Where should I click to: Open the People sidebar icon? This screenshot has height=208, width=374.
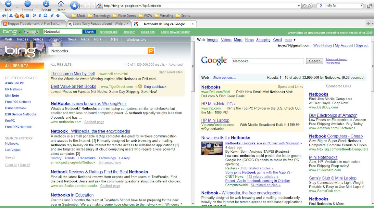pyautogui.click(x=11, y=16)
